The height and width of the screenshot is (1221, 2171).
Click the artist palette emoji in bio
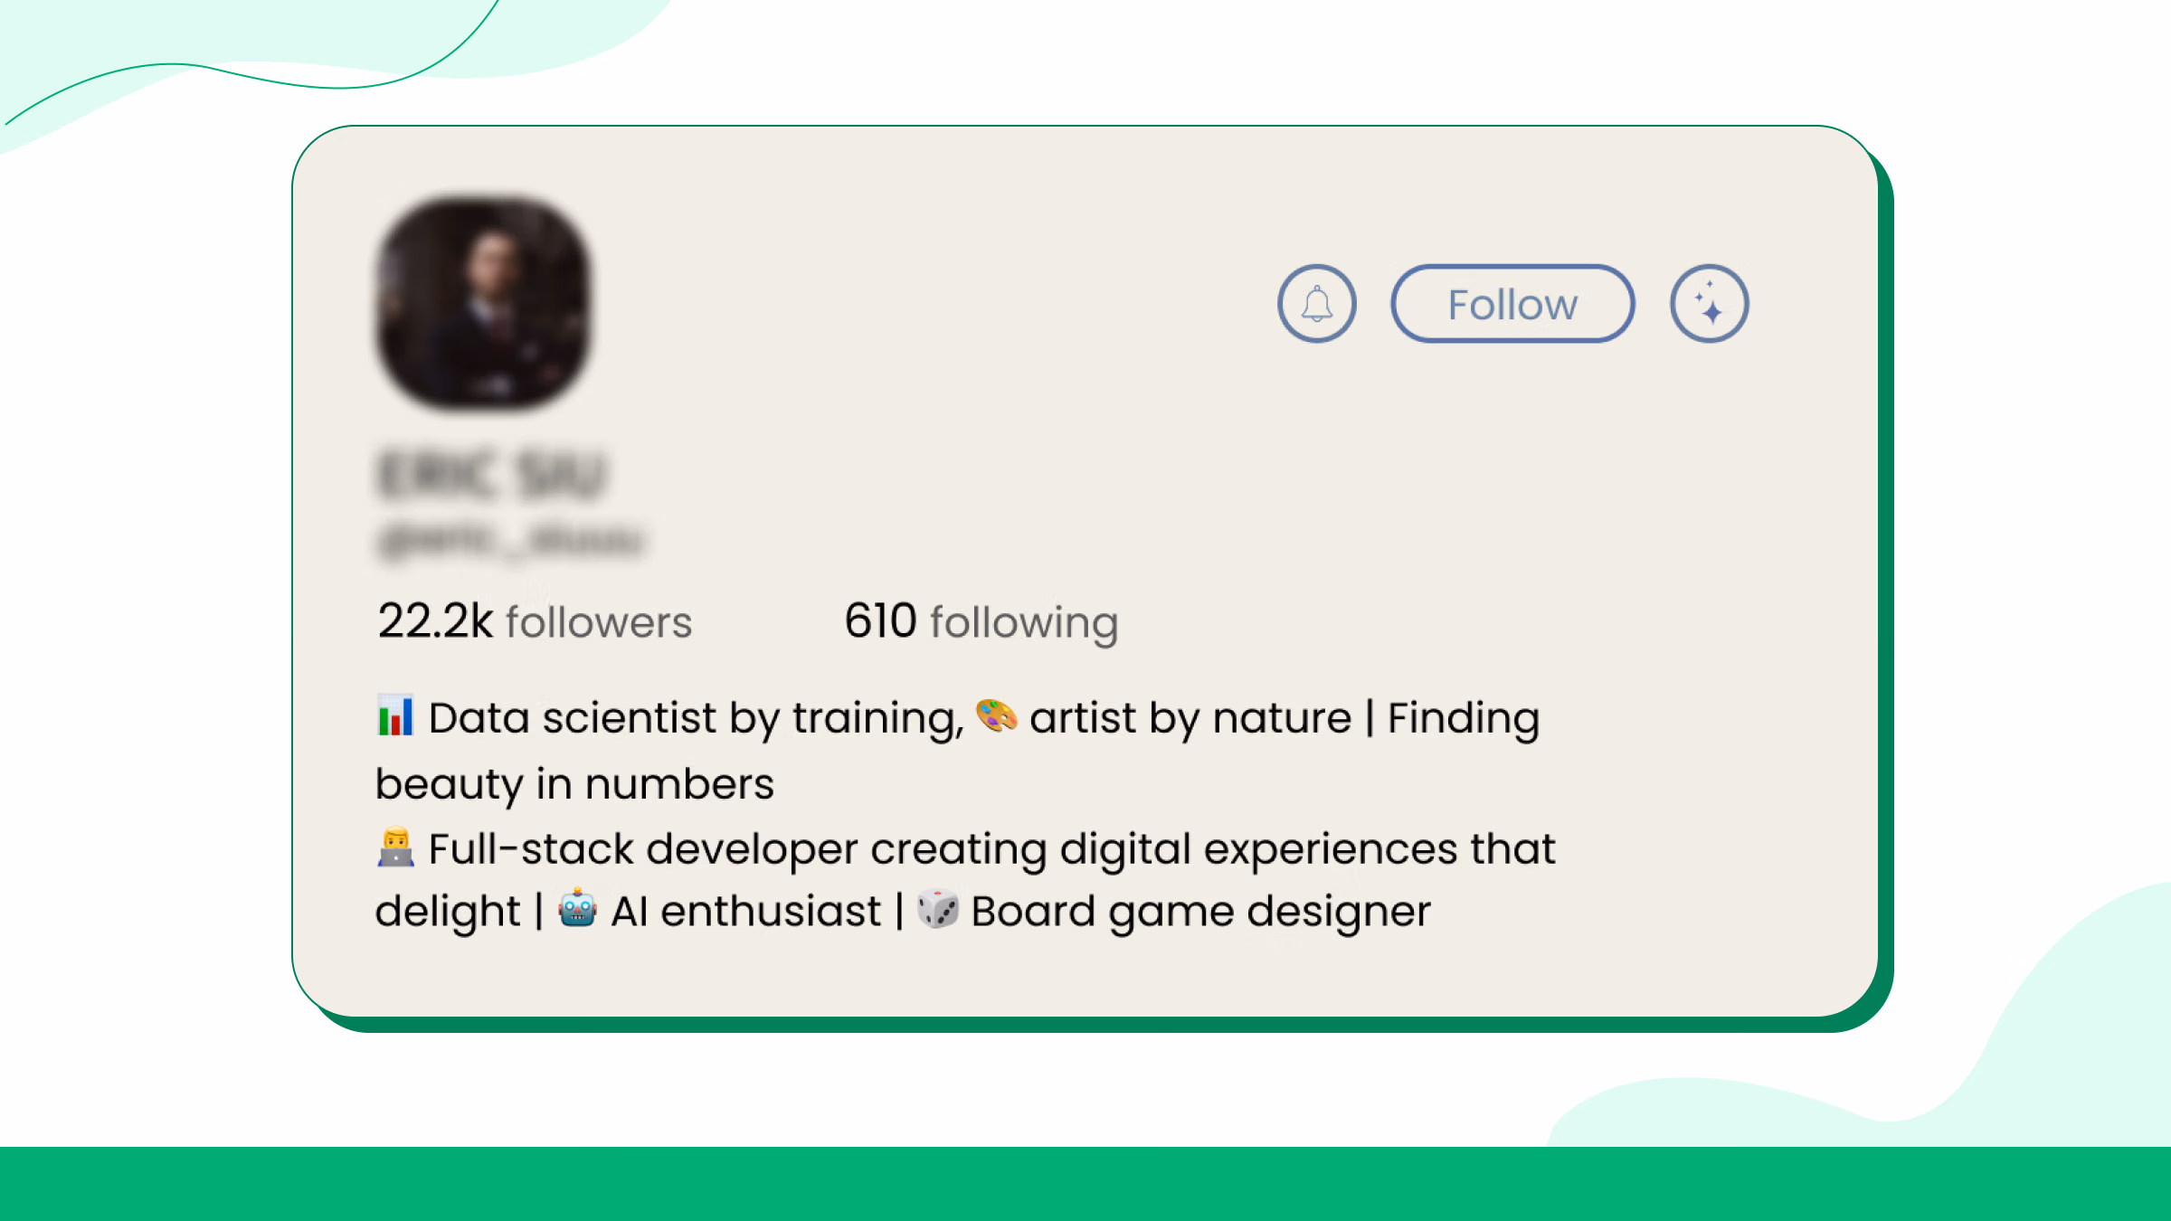[x=997, y=716]
